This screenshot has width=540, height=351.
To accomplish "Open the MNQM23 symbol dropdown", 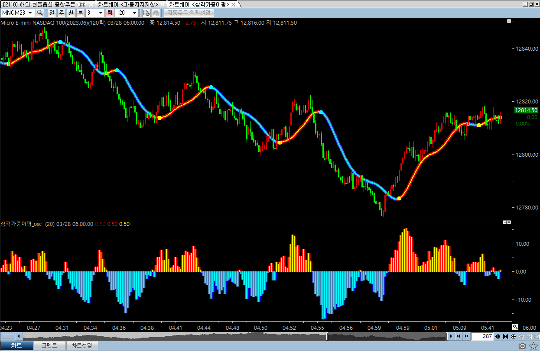I will 30,13.
